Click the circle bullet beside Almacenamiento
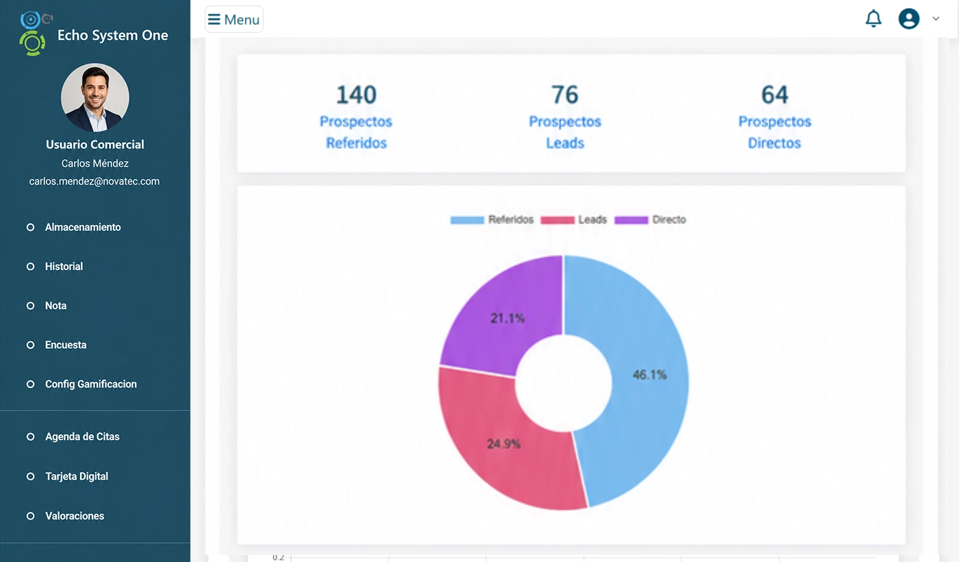 tap(30, 227)
